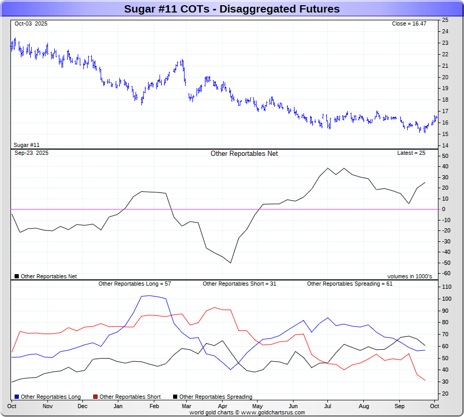The image size is (464, 417).
Task: Select the Jul label on the time axis
Action: click(x=328, y=406)
